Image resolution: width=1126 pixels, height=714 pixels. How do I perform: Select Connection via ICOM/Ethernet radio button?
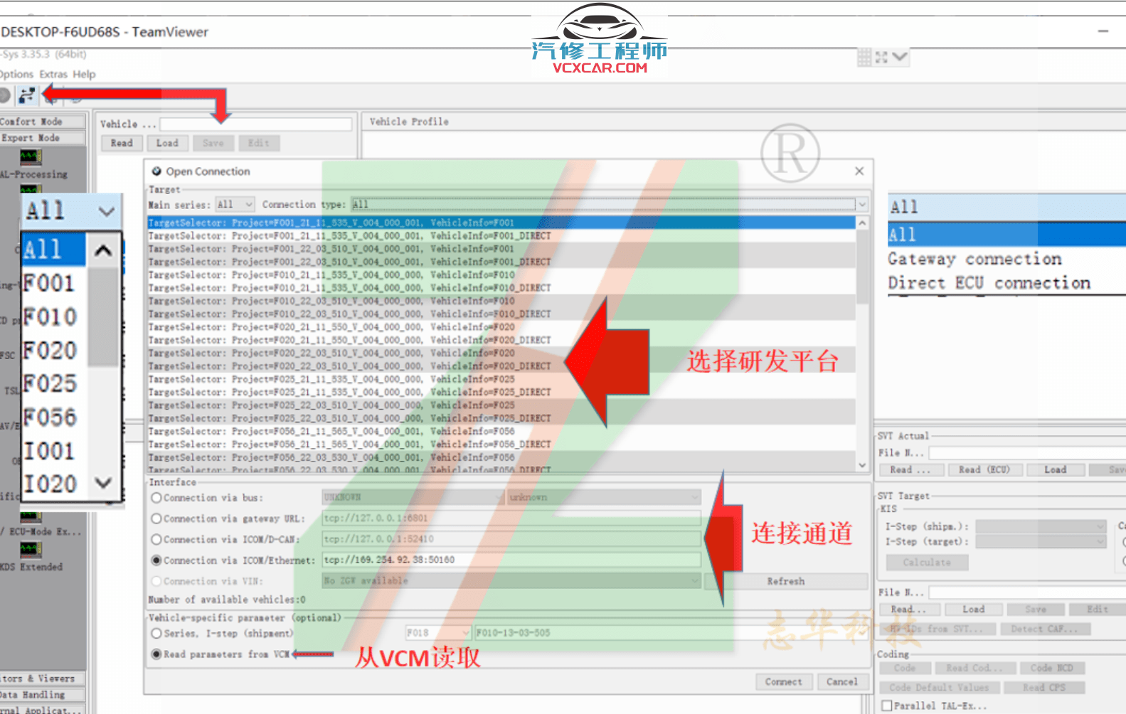[156, 560]
